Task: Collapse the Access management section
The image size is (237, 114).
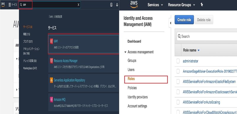Action: [x=125, y=52]
